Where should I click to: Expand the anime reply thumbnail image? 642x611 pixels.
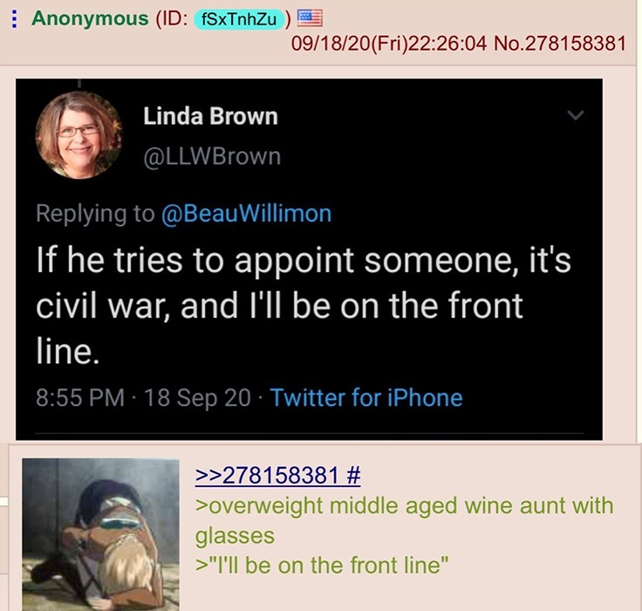pyautogui.click(x=100, y=534)
